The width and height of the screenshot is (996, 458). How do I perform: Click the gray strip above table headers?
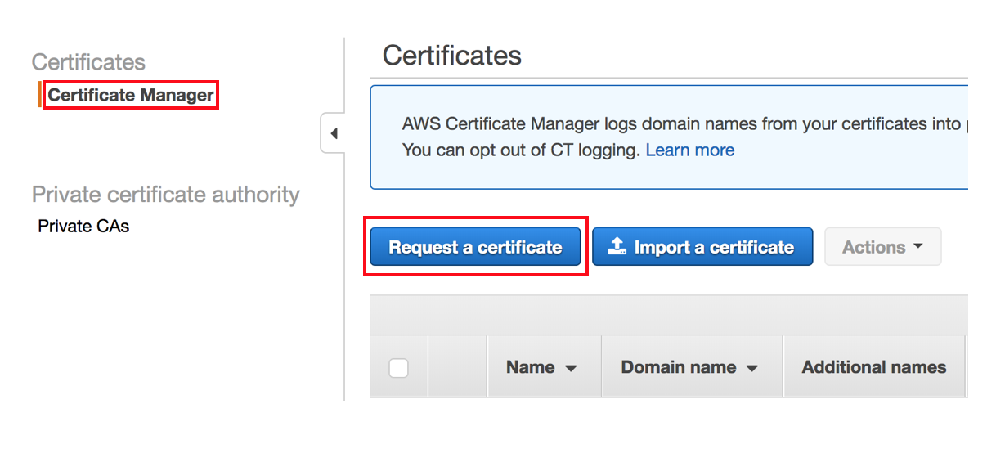[668, 315]
